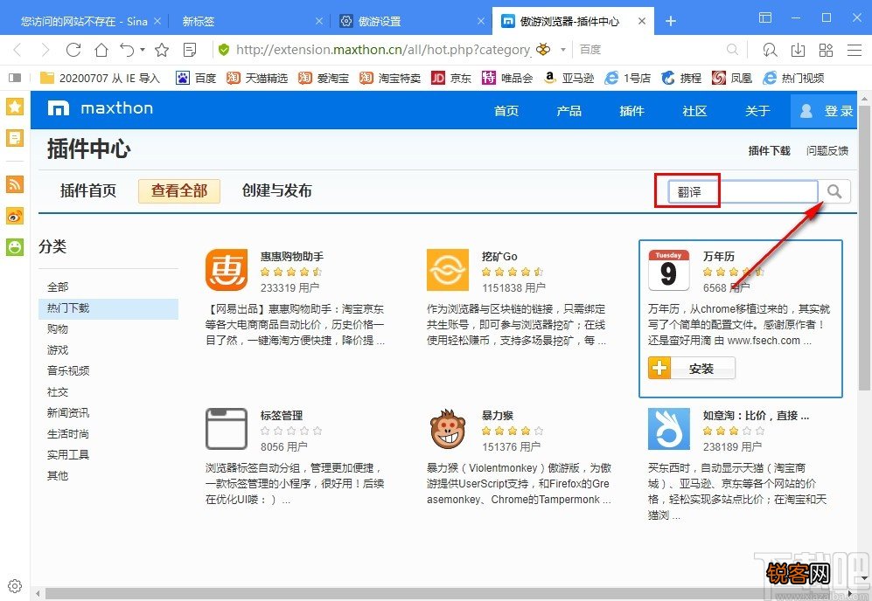Open the Weibo sidebar icon

click(15, 216)
